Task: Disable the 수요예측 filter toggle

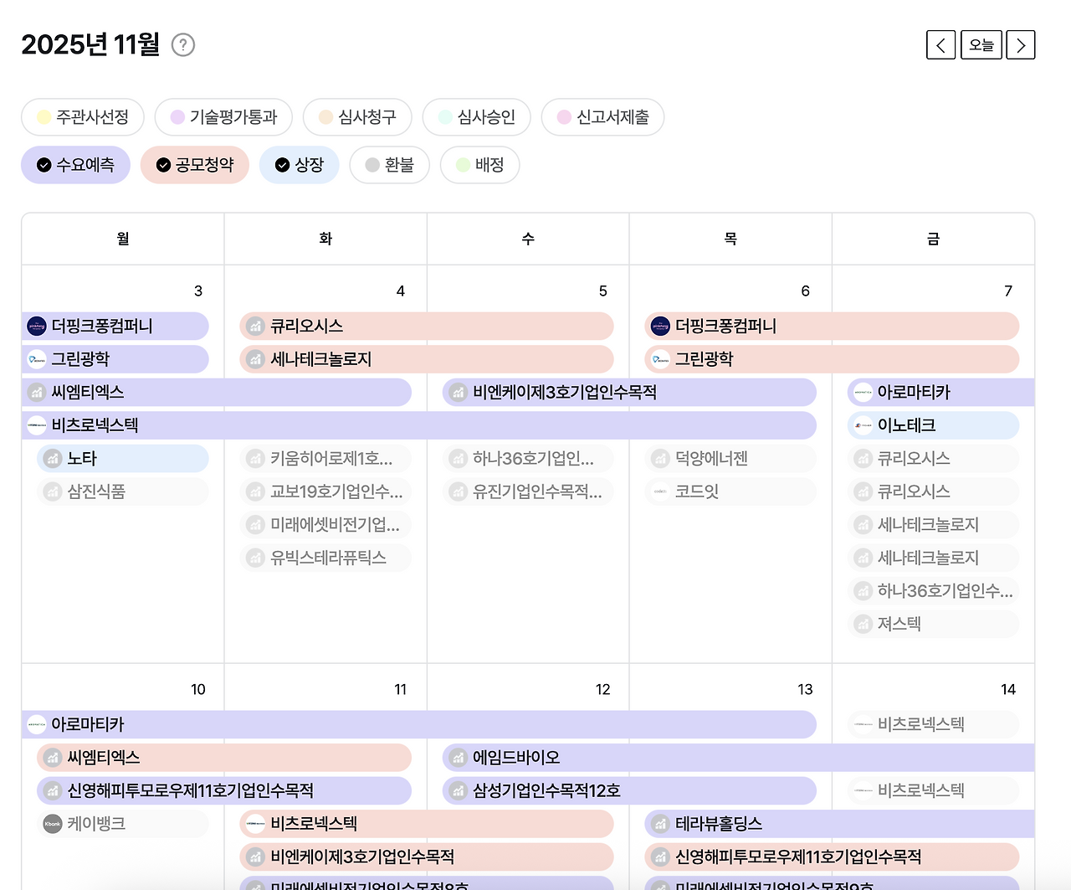Action: 76,165
